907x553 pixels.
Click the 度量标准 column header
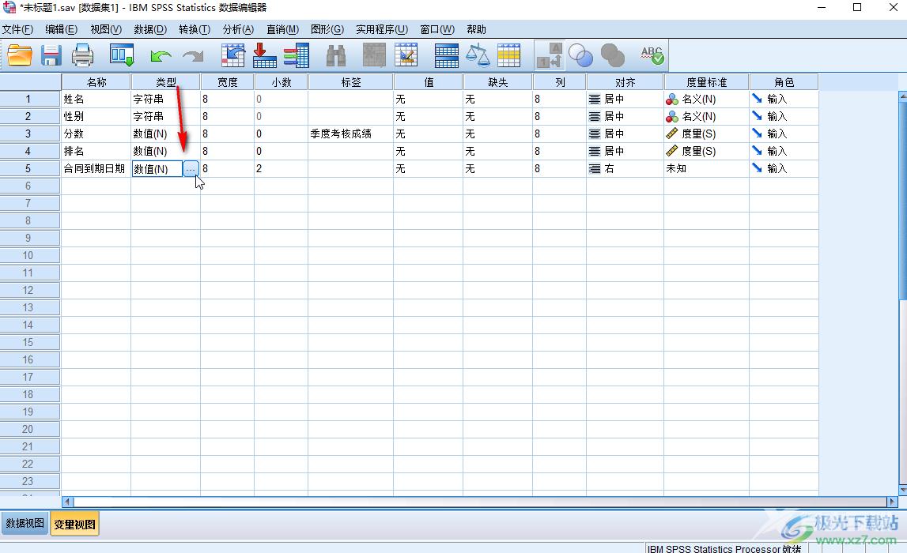(x=707, y=82)
